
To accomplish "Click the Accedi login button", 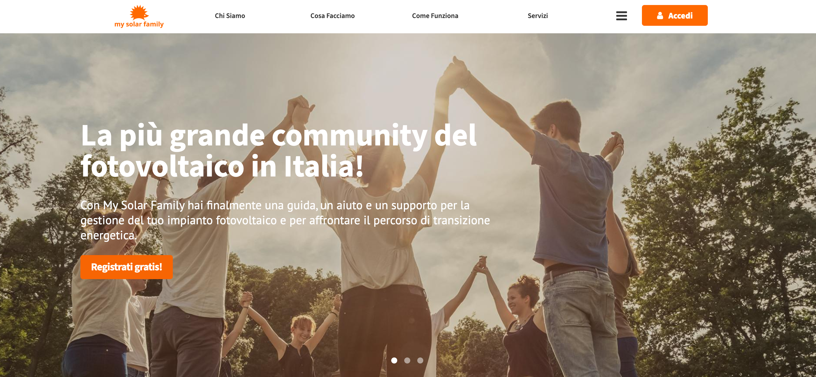I will click(x=674, y=15).
